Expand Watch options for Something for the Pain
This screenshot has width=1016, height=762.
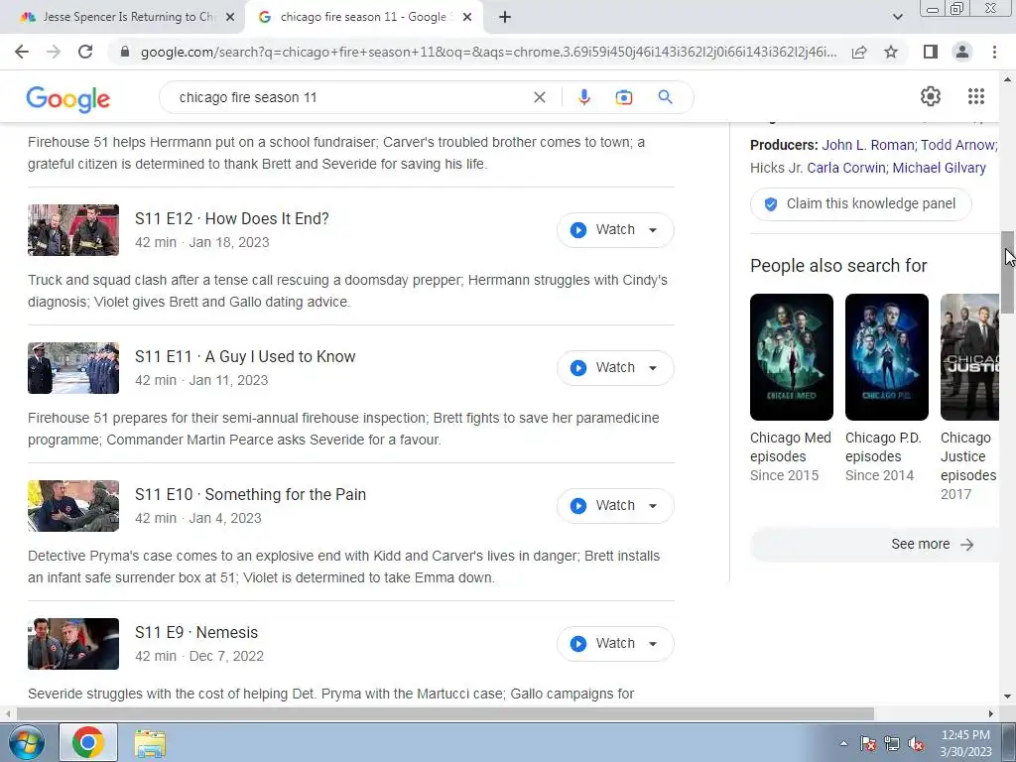(x=653, y=506)
